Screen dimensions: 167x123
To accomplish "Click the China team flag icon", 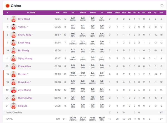I will tap(8, 6).
